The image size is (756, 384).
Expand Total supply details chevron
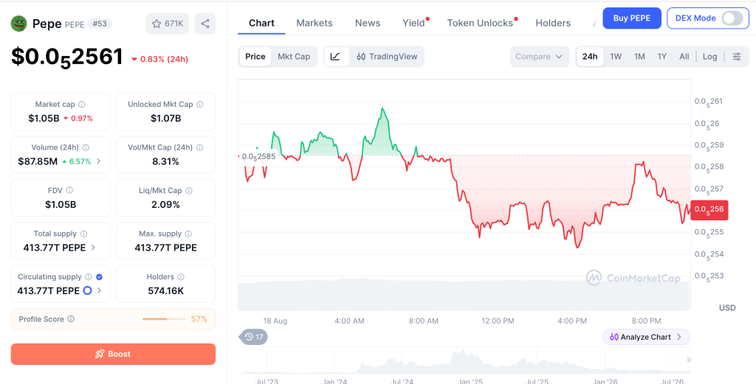[93, 248]
